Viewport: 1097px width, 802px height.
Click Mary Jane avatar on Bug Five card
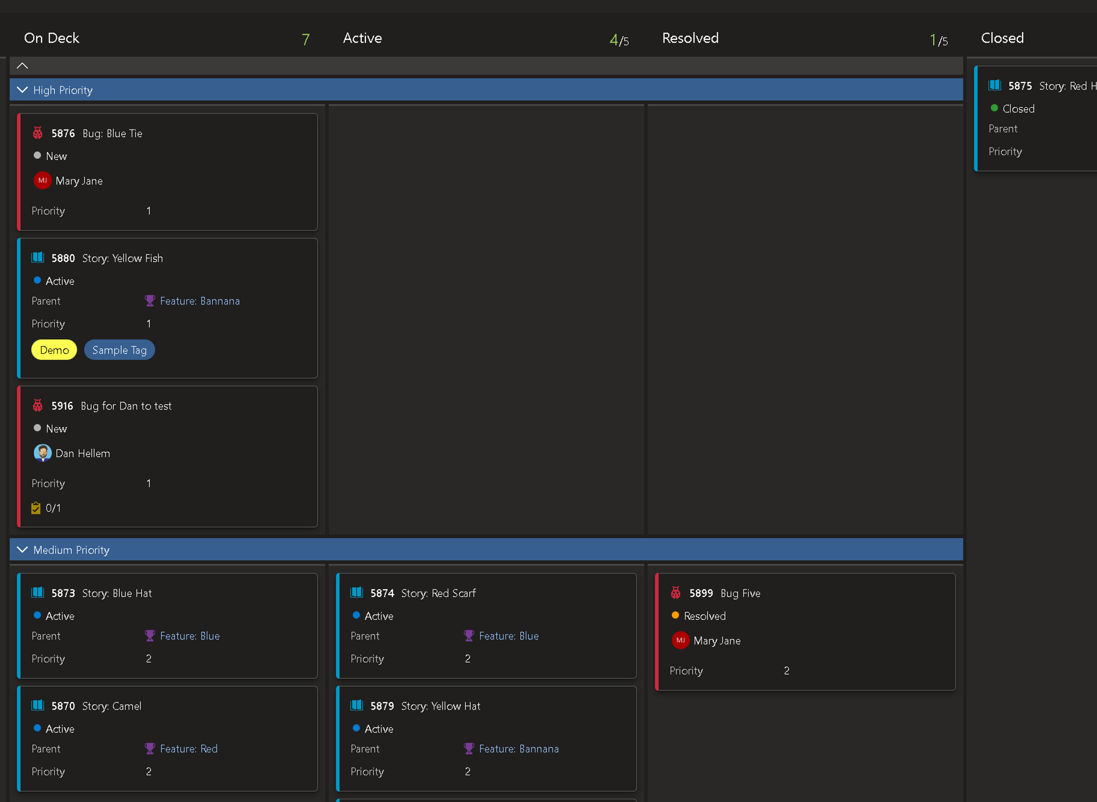[681, 640]
